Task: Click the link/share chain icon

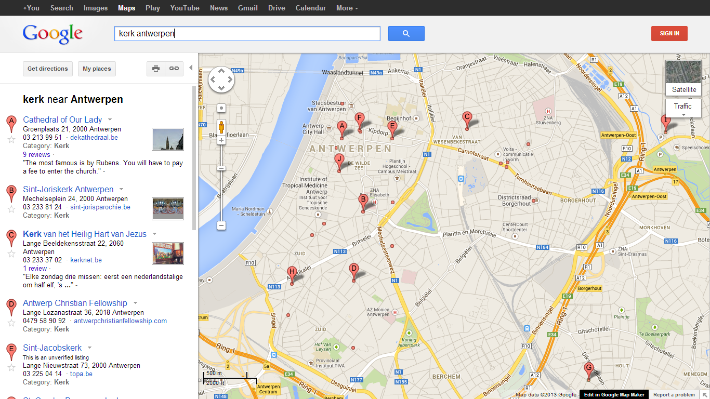Action: coord(174,69)
